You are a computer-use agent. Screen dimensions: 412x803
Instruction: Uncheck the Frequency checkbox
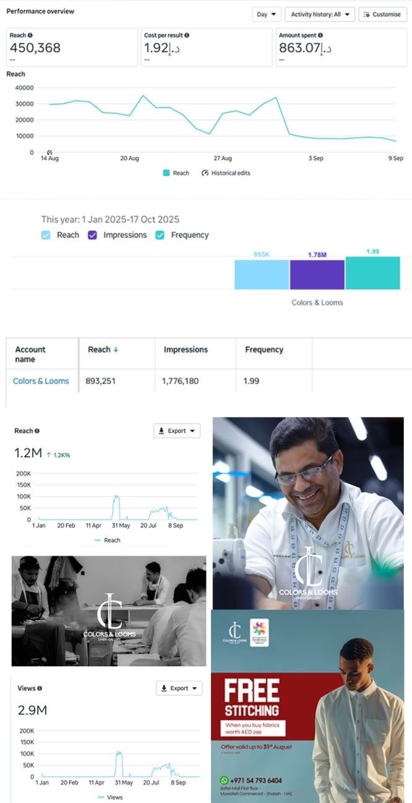point(160,235)
